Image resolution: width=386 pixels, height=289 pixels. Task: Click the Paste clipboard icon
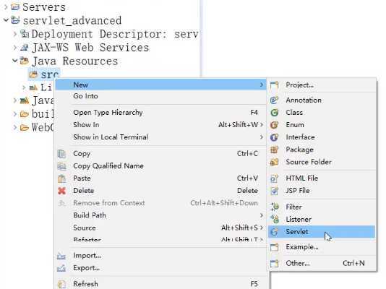(61, 178)
